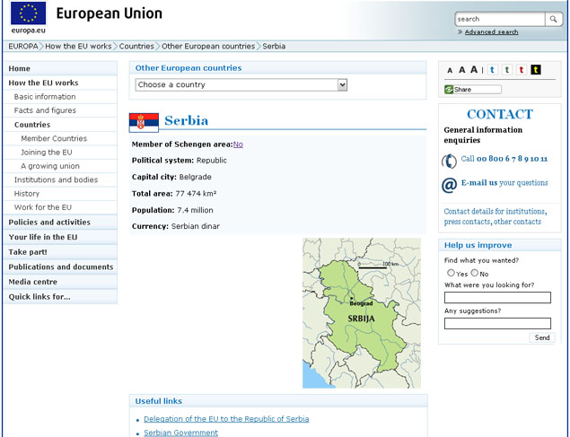Click the Any suggestions field
Screen dimensions: 570x437
pos(497,323)
